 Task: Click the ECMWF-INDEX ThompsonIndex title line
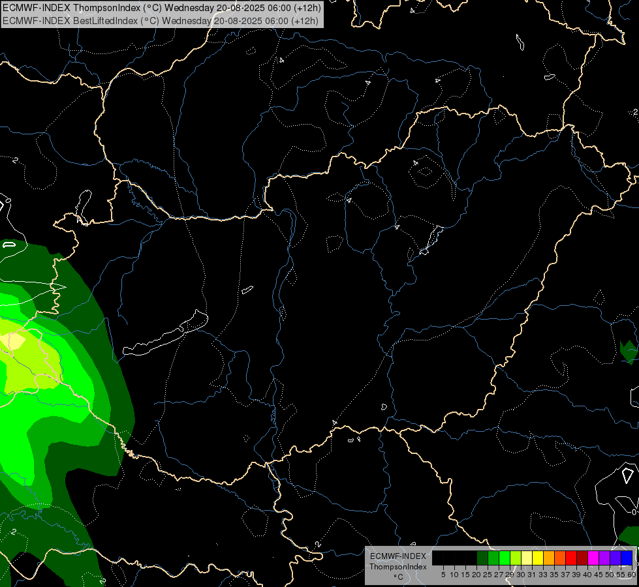coord(162,8)
